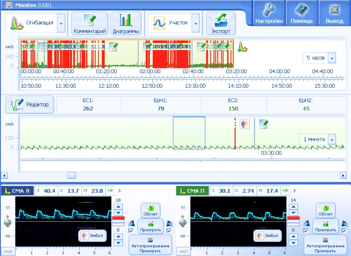Viewport: 351px width, 256px height.
Task: Open Настройки settings with wrench icon
Action: 269,13
